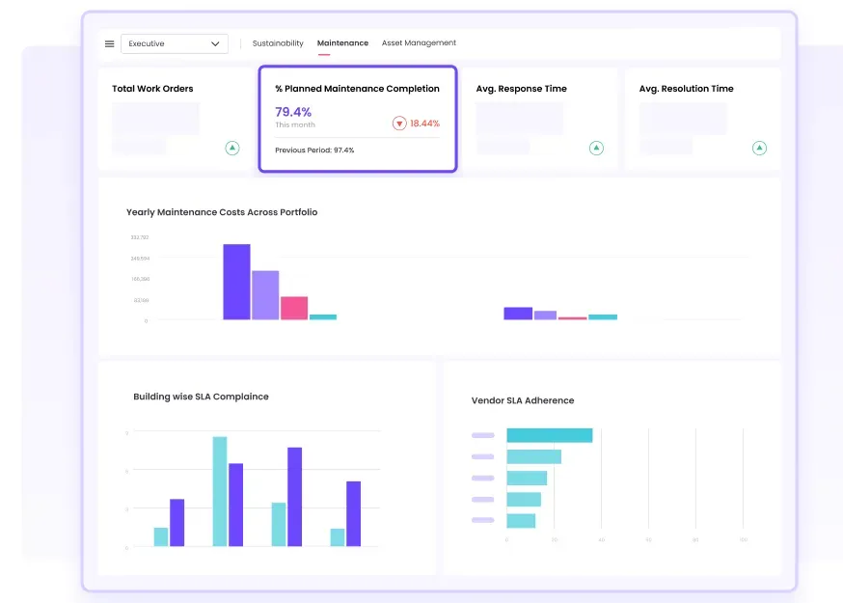Click the Previous Period: 97.4% text
This screenshot has height=603, width=843.
[314, 151]
